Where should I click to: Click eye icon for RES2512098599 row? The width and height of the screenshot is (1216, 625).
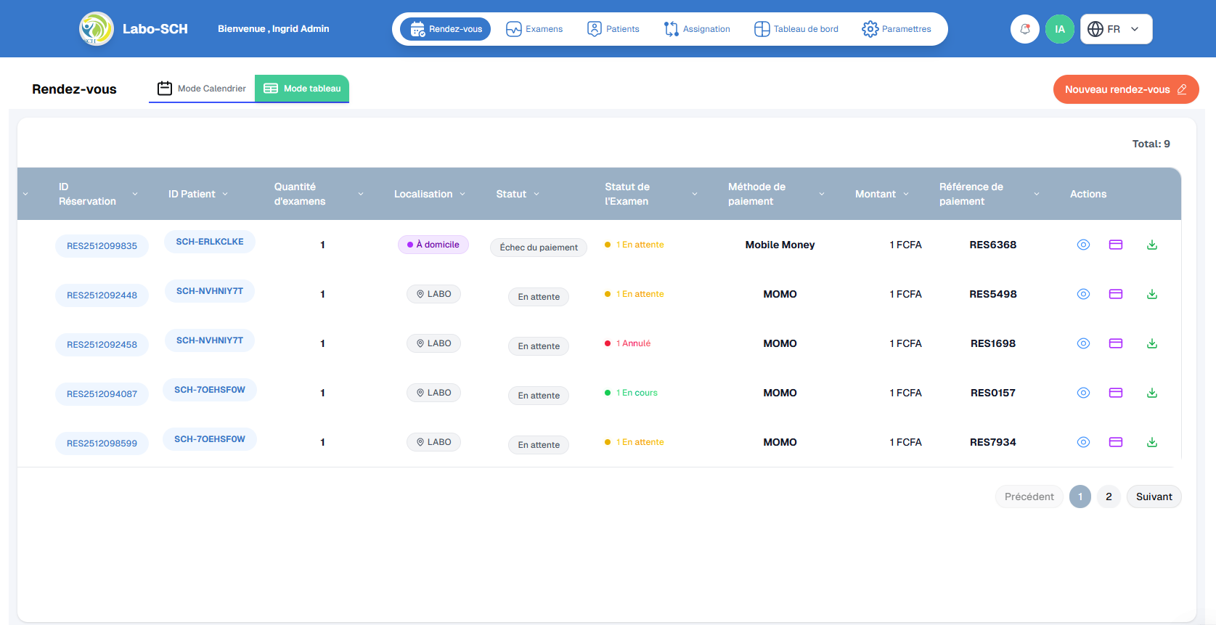click(x=1083, y=442)
